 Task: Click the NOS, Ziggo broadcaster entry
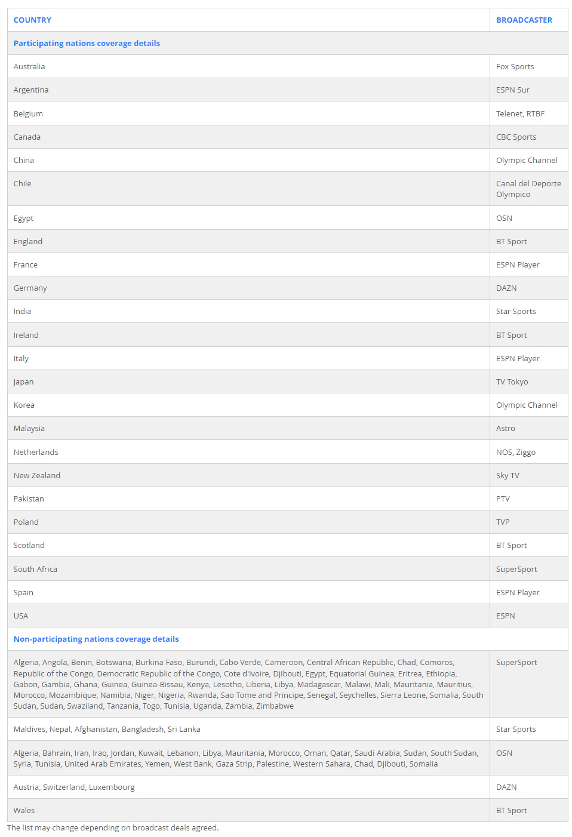pos(515,452)
